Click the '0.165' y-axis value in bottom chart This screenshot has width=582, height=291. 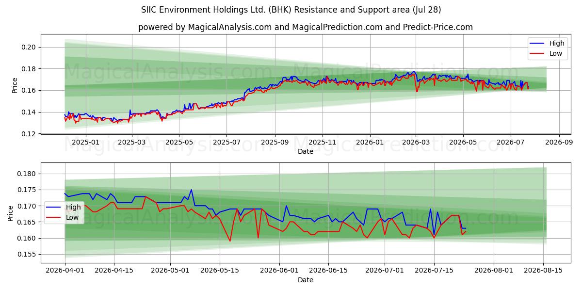[x=27, y=223]
